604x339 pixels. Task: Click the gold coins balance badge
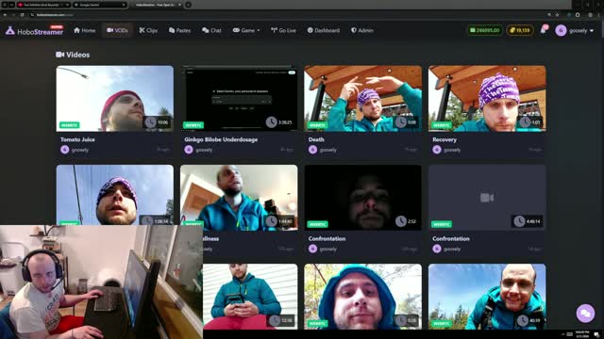pyautogui.click(x=520, y=30)
